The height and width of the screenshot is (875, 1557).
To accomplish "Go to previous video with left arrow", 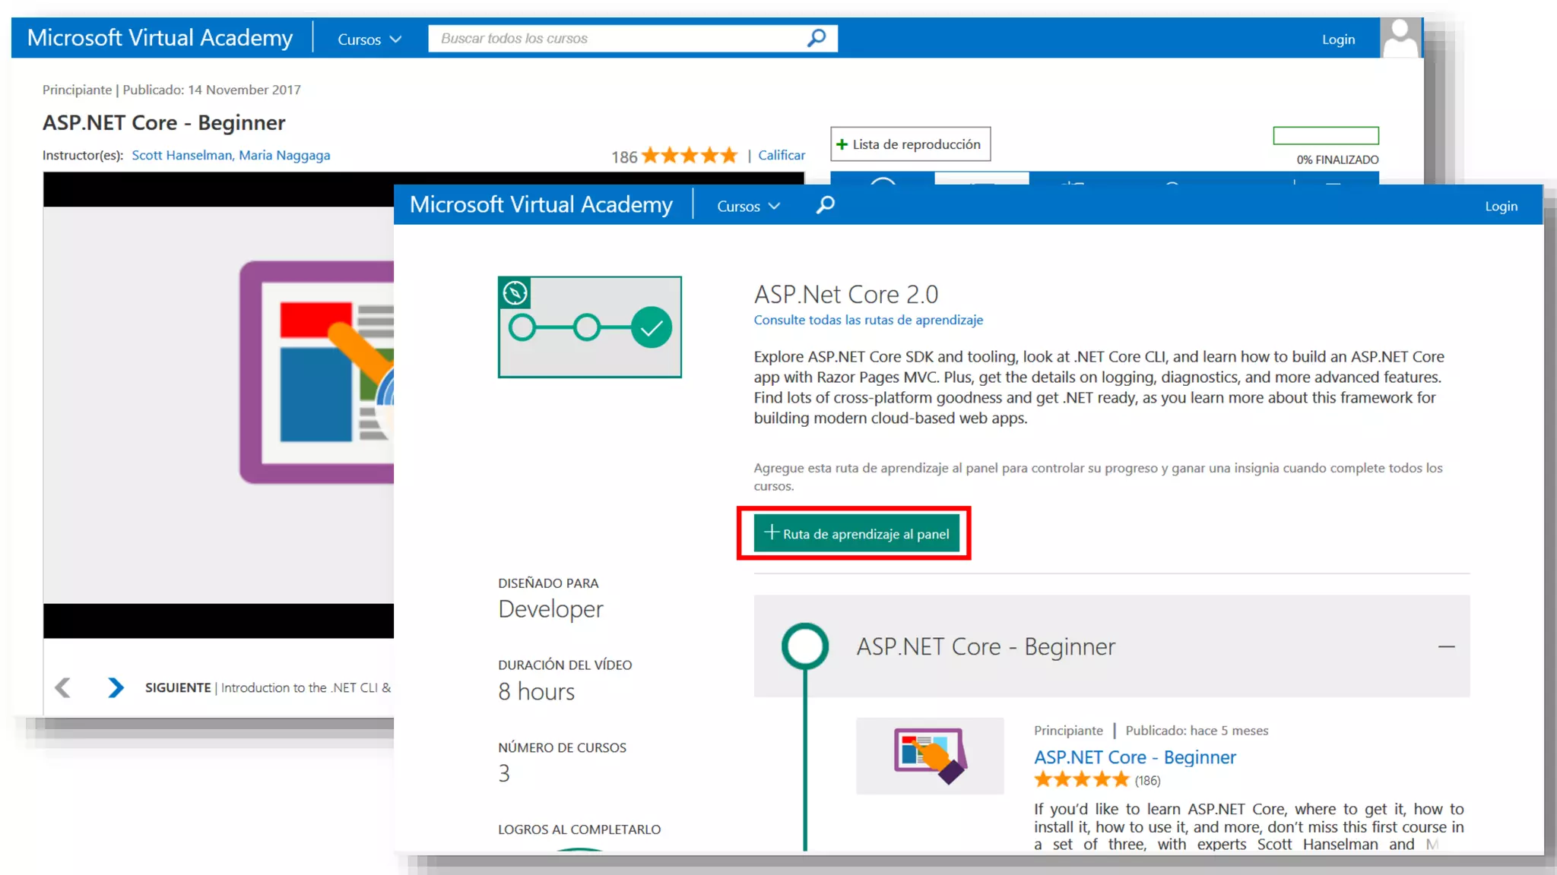I will [x=63, y=687].
